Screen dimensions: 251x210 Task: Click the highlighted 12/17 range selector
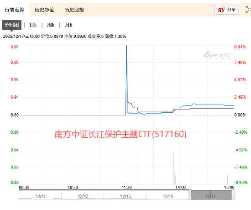click(x=211, y=195)
